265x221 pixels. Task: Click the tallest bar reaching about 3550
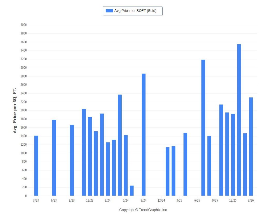point(239,120)
